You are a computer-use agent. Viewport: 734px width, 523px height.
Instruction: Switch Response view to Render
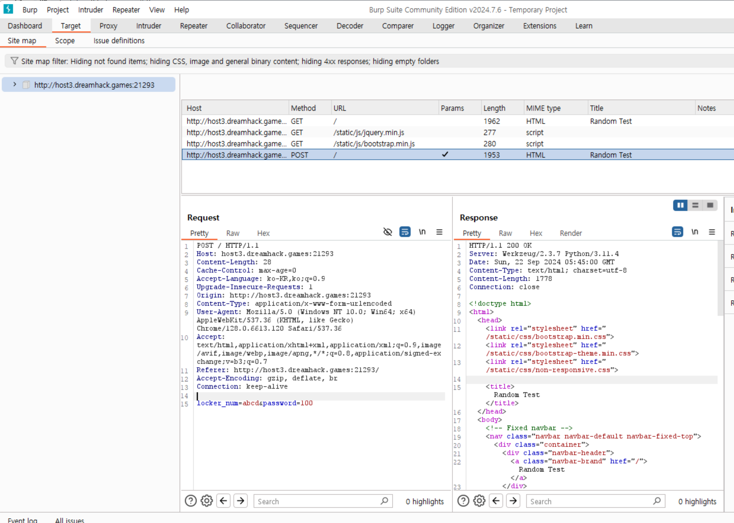point(571,233)
